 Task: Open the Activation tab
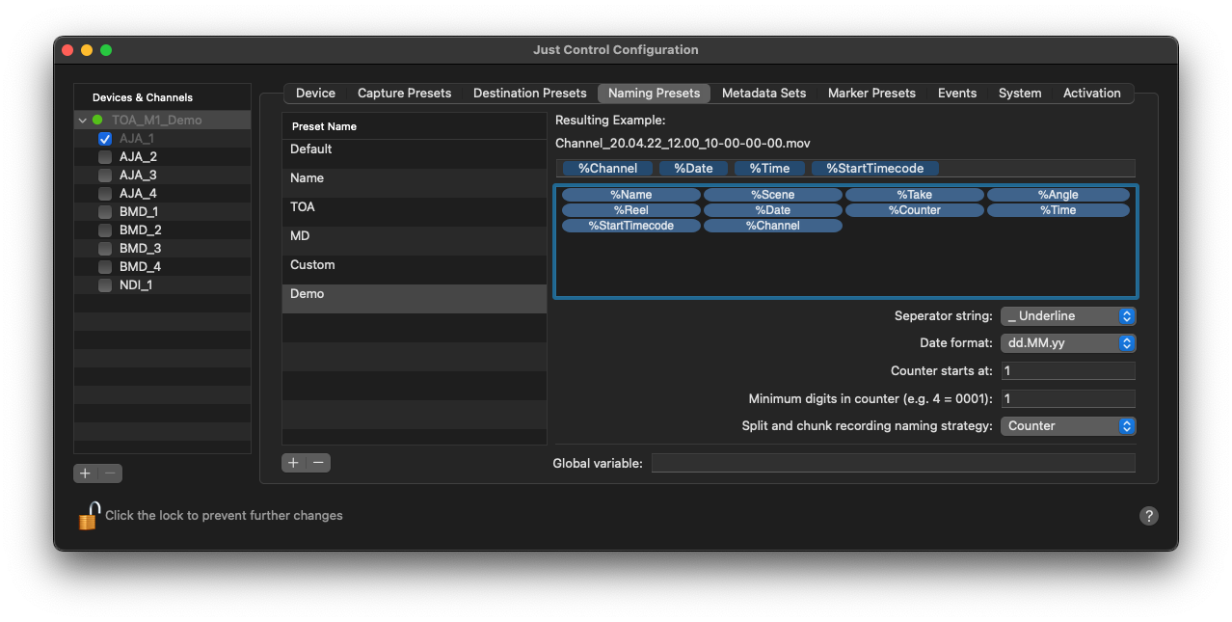[1091, 94]
